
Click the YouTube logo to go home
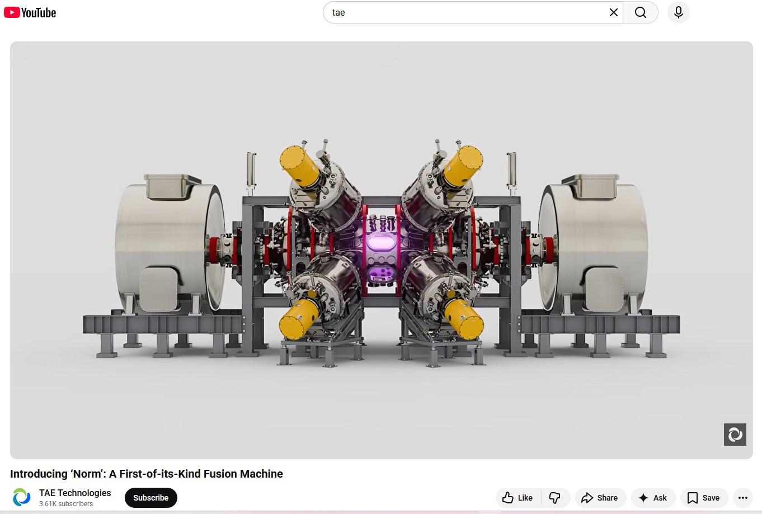click(12, 12)
